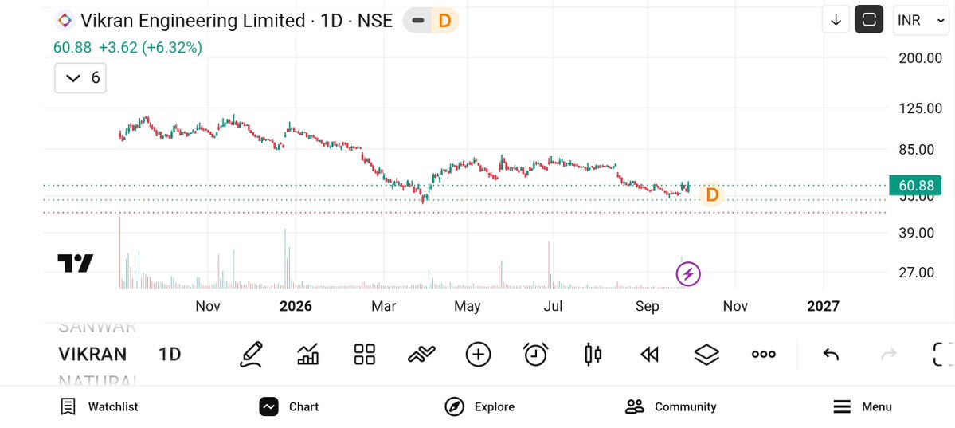Tap the orange D dividend marker on the chart

[711, 195]
